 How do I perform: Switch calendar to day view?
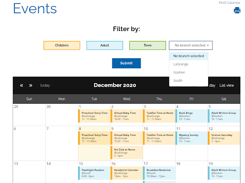(x=212, y=86)
